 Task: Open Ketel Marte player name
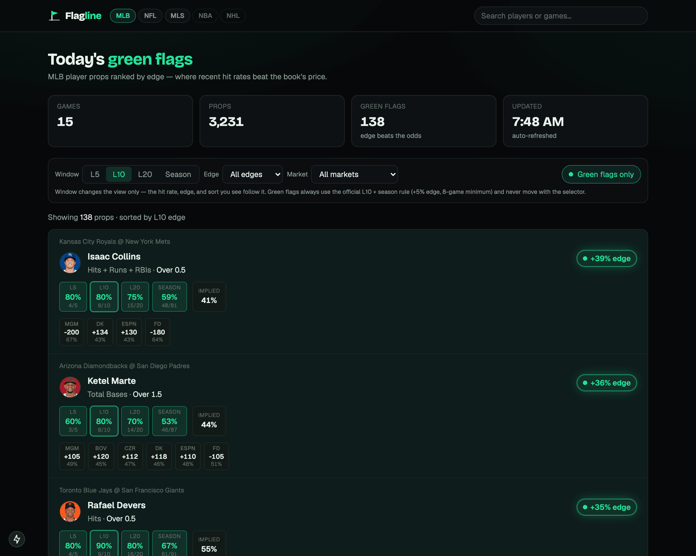(x=111, y=381)
